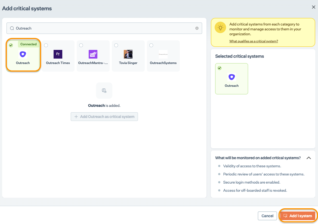The height and width of the screenshot is (224, 318).
Task: Click 'Secure login methods are enabled.' bullet
Action: point(251,182)
